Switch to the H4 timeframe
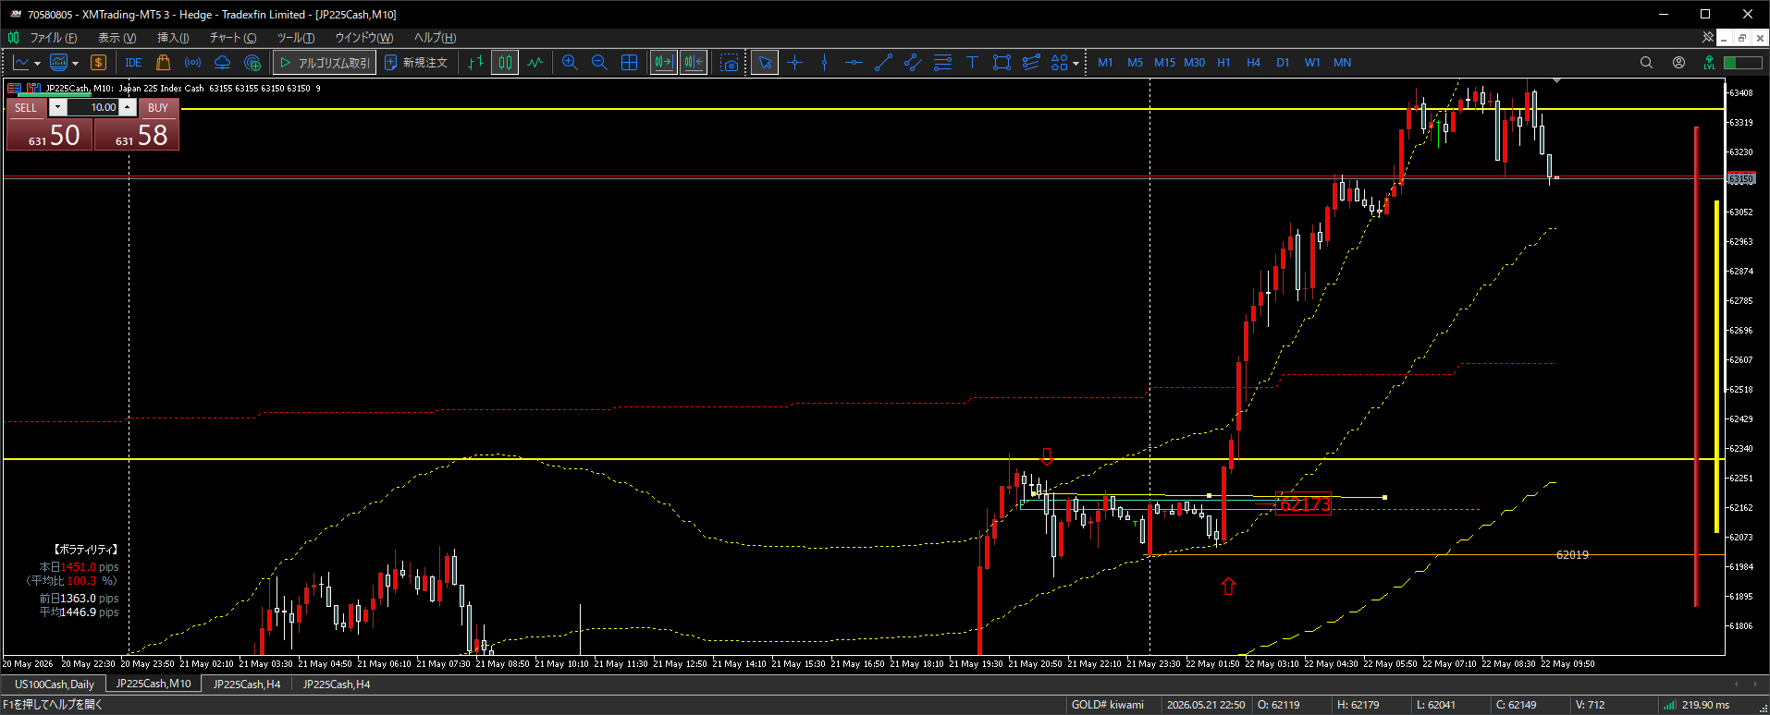Screen dimensions: 1770x715 (1253, 63)
